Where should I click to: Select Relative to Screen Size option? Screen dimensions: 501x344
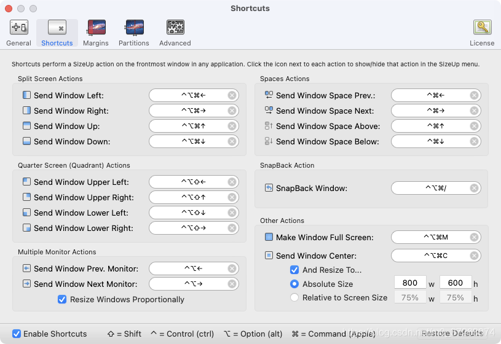tap(294, 298)
